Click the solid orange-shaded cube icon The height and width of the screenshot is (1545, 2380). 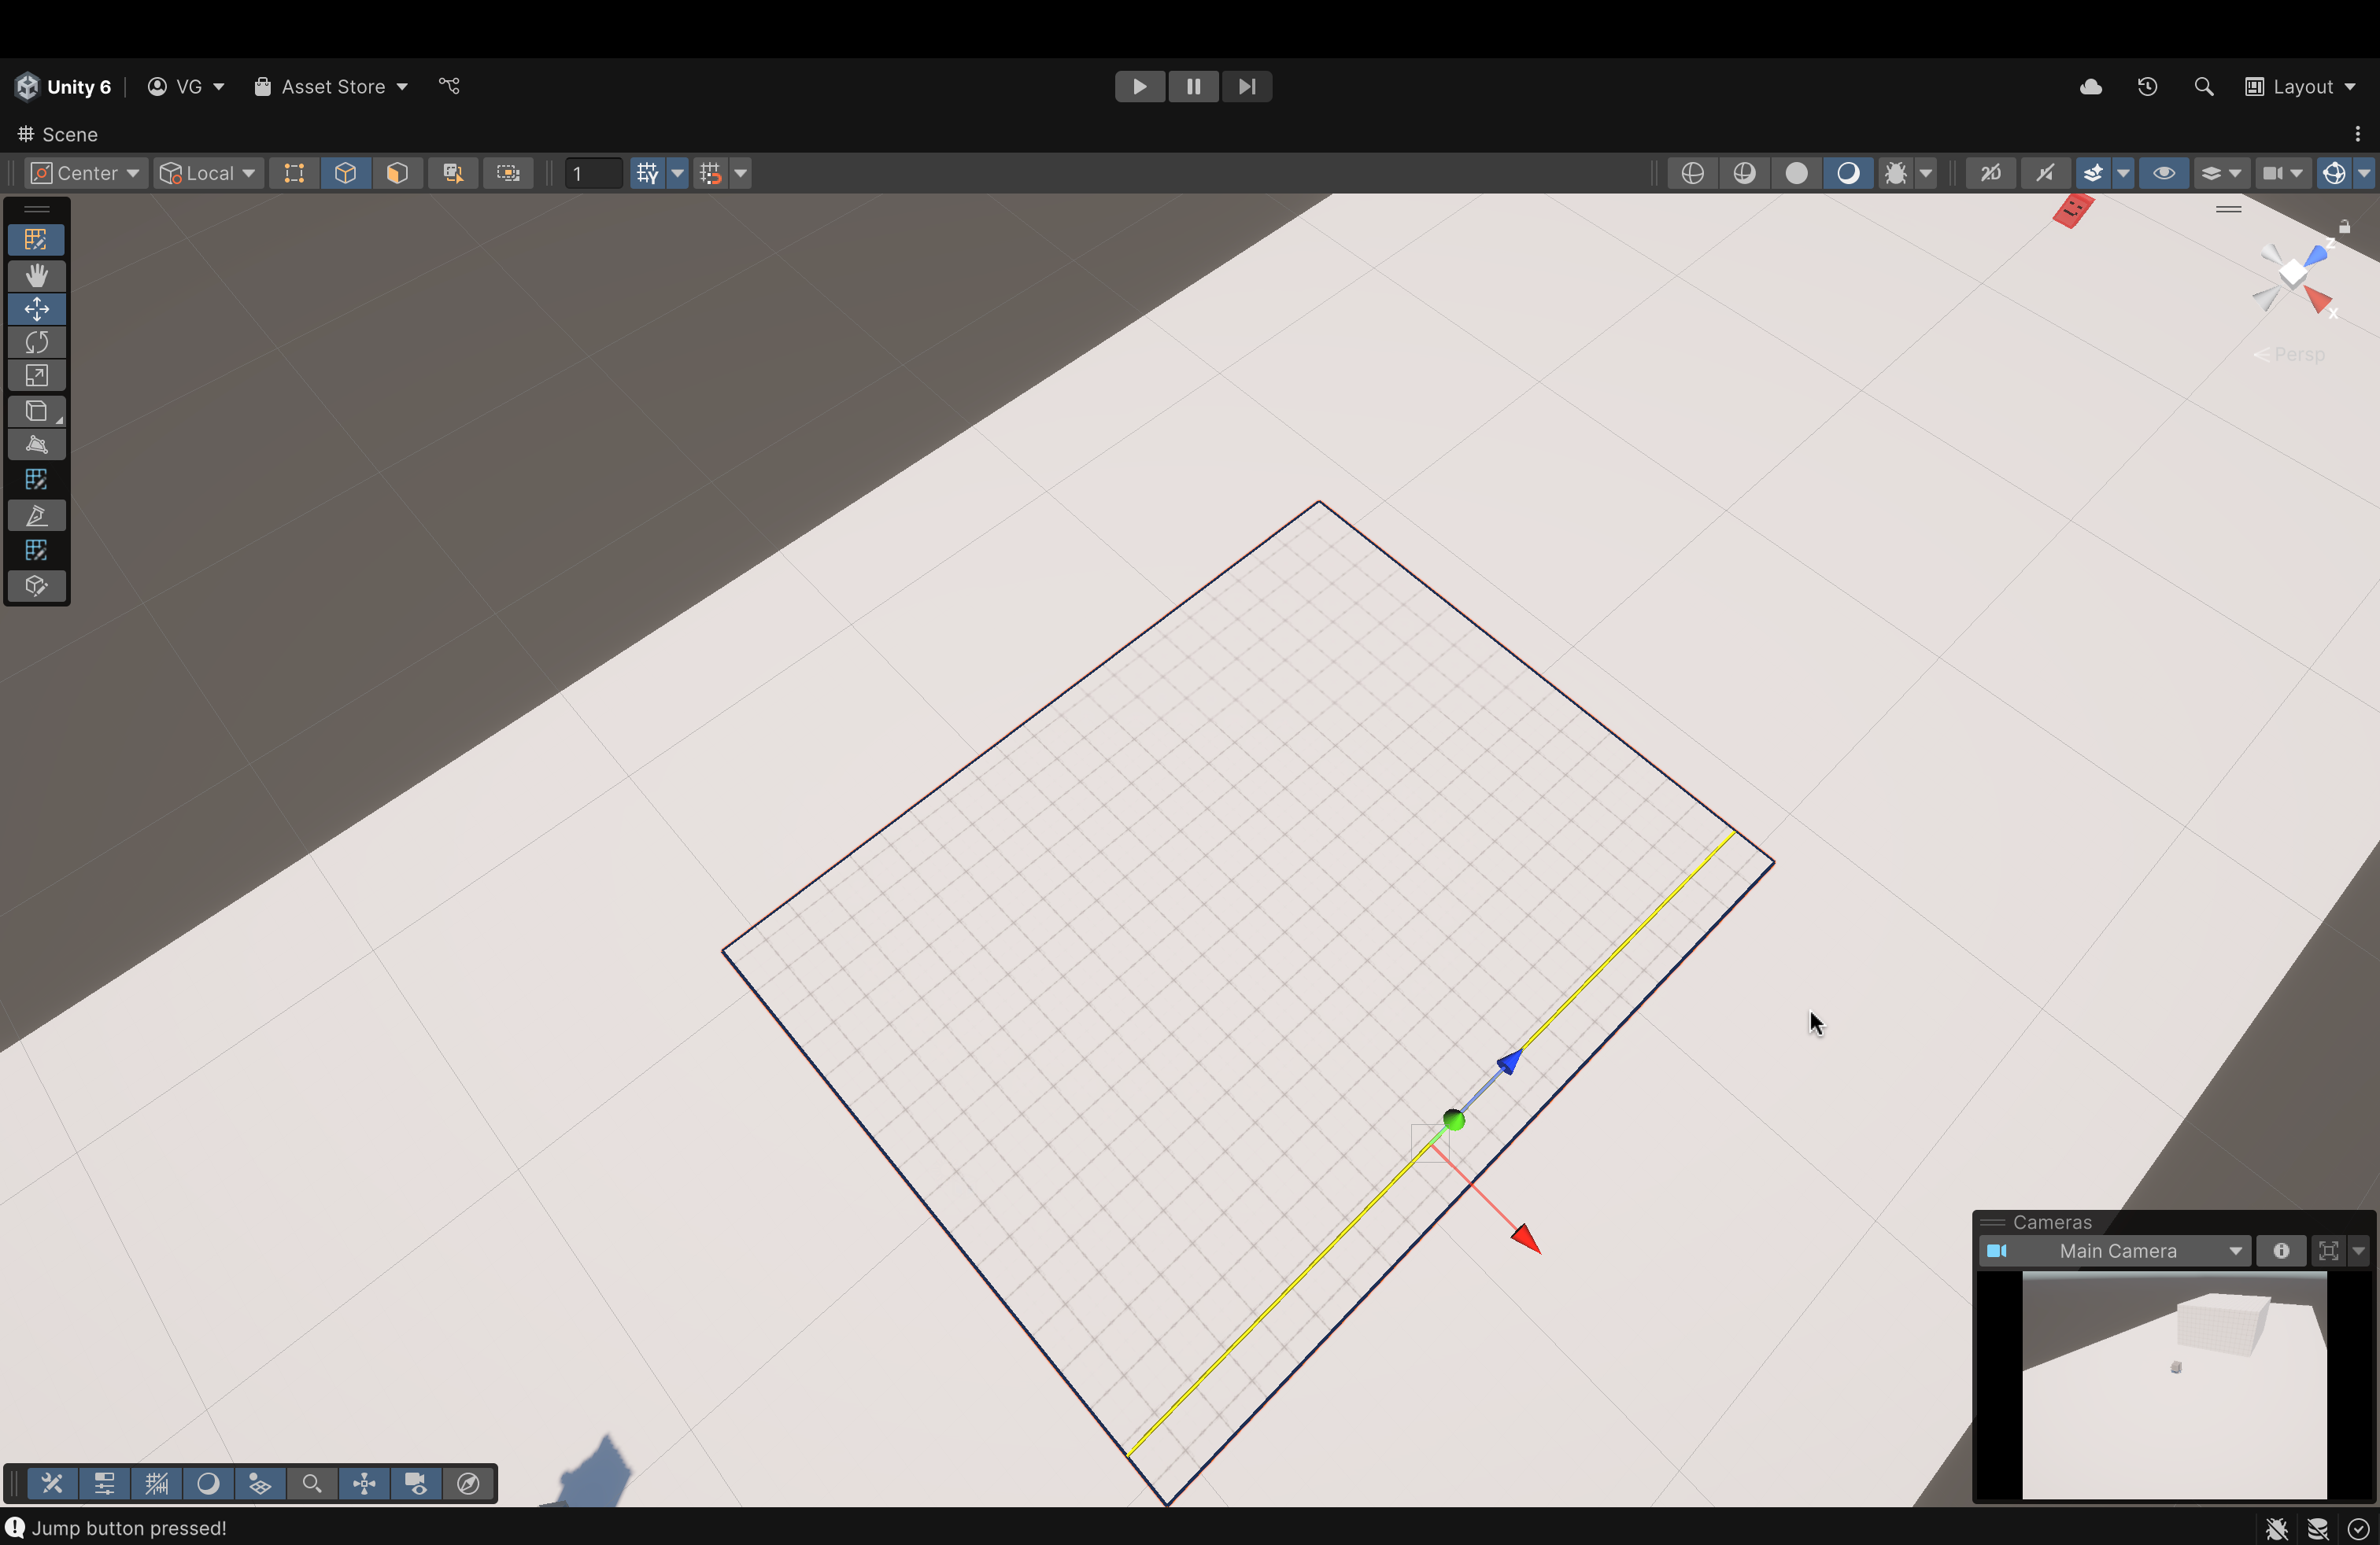pos(397,173)
